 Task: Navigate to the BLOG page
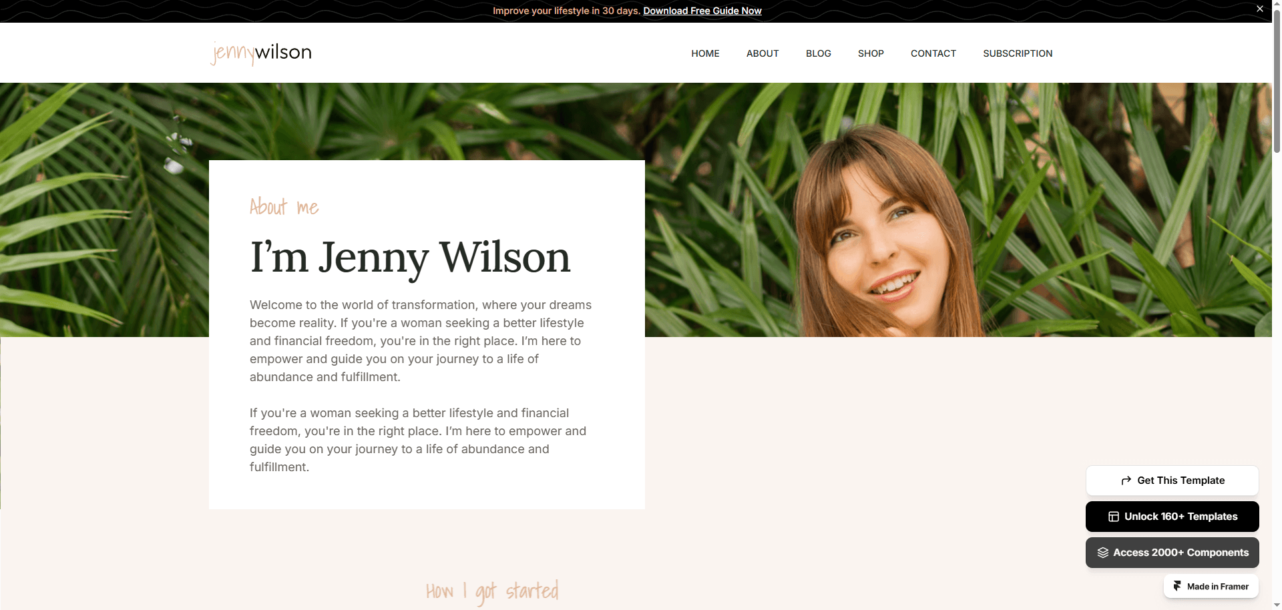[819, 53]
